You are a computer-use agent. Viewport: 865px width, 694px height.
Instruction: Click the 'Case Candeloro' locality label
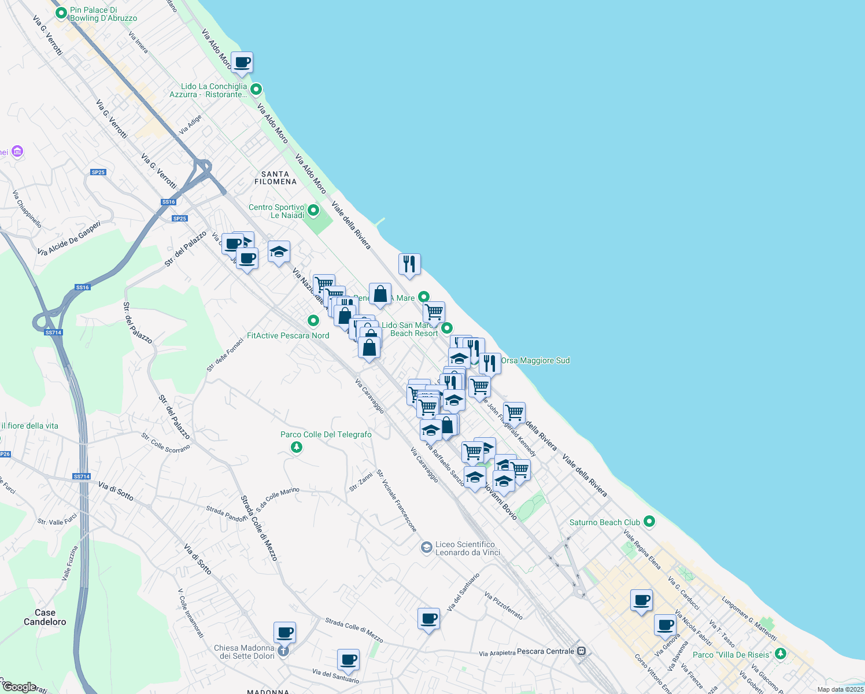coord(45,617)
